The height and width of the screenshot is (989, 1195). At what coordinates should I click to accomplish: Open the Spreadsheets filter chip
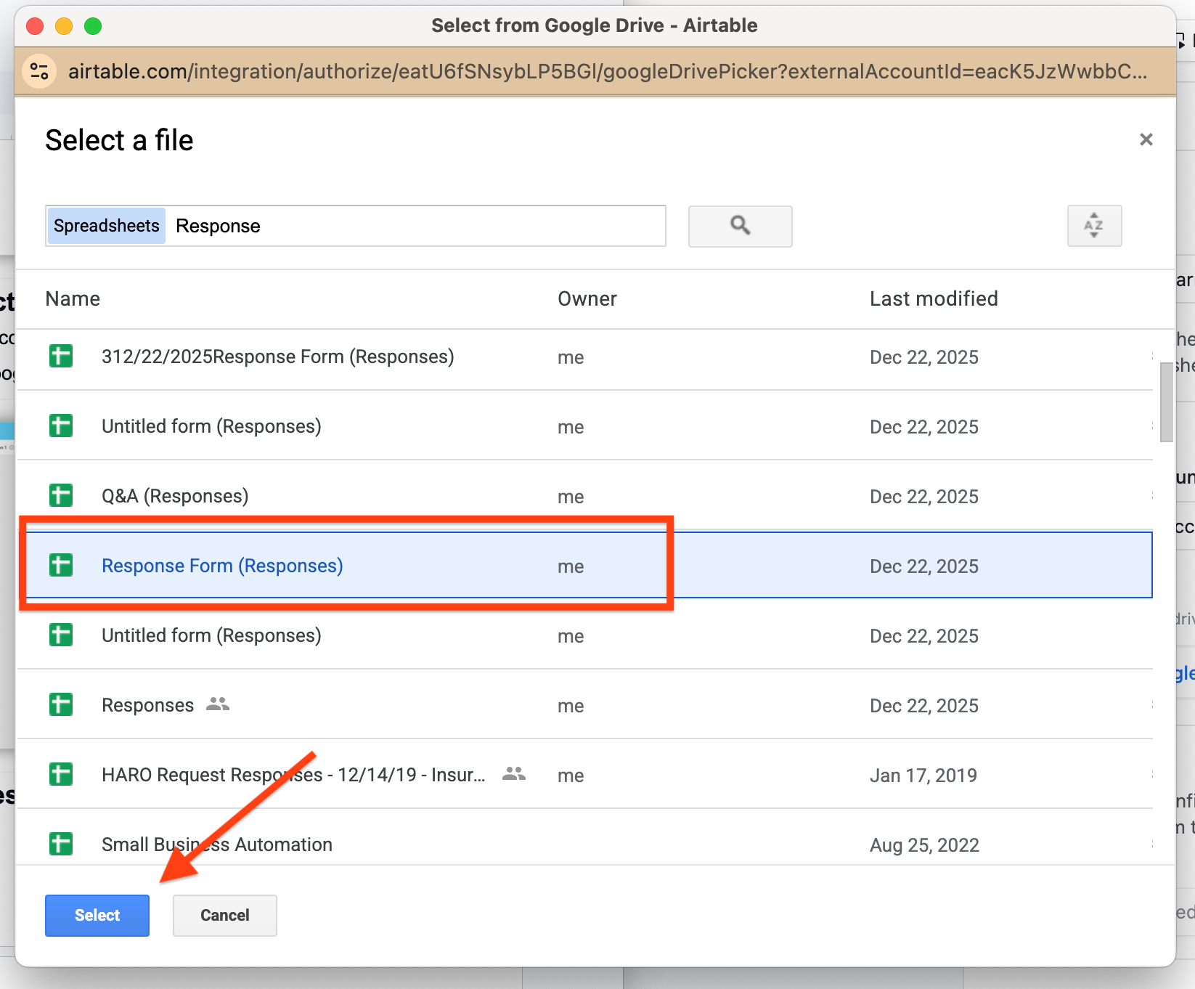tap(105, 225)
